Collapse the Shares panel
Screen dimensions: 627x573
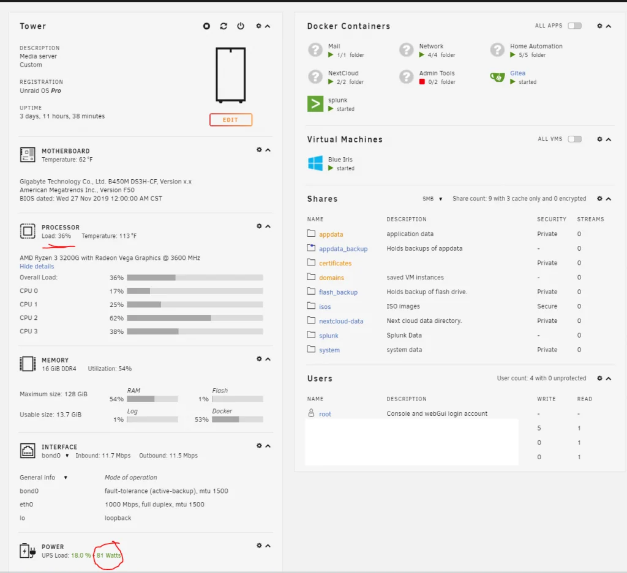tap(609, 199)
